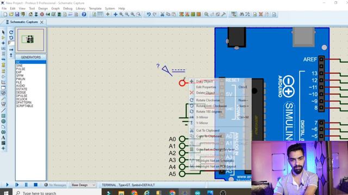
Task: Center view with the blue plus icon
Action: [x=115, y=15]
